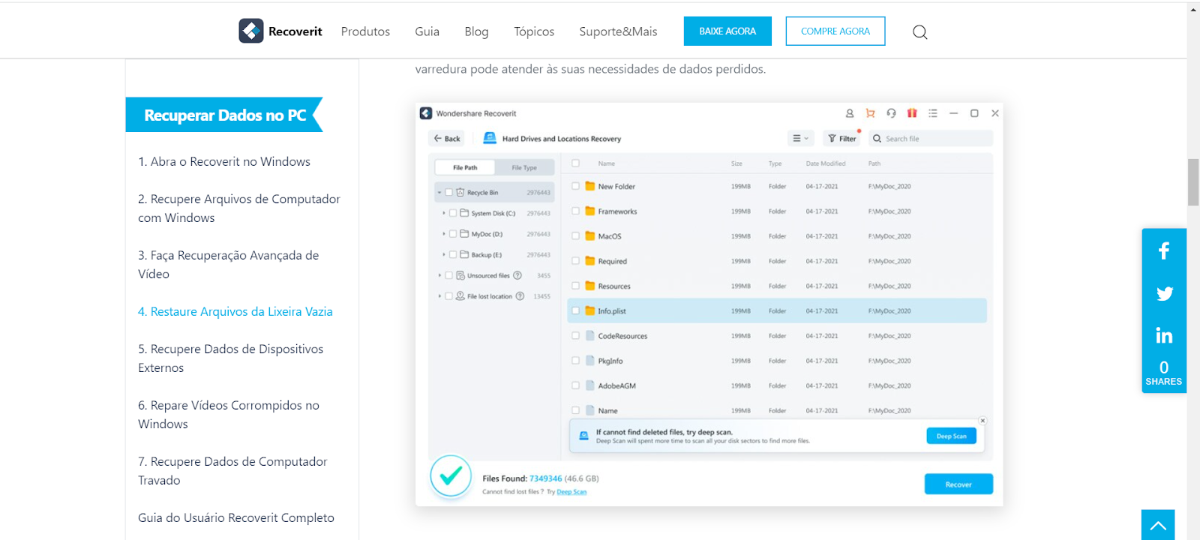This screenshot has height=540, width=1200.
Task: Click the underlined Deep Scan link at bottom
Action: [571, 492]
